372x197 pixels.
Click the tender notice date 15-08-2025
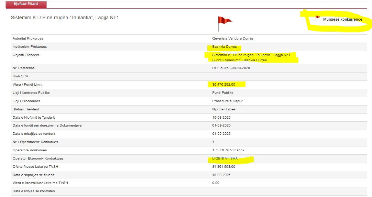[x=221, y=118]
